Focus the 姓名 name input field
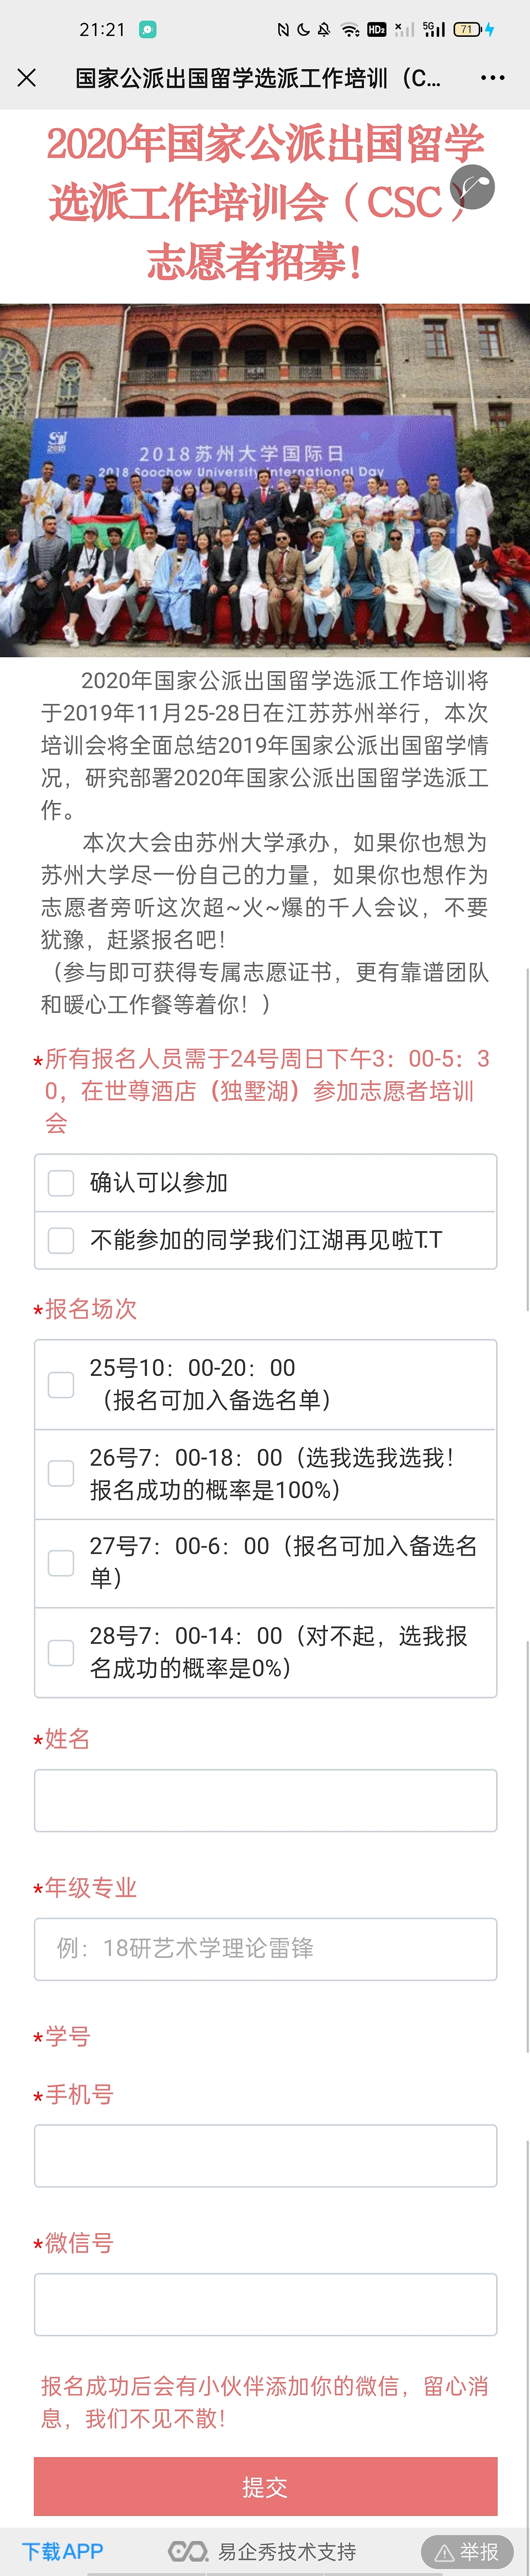530x2576 pixels. coord(265,1800)
